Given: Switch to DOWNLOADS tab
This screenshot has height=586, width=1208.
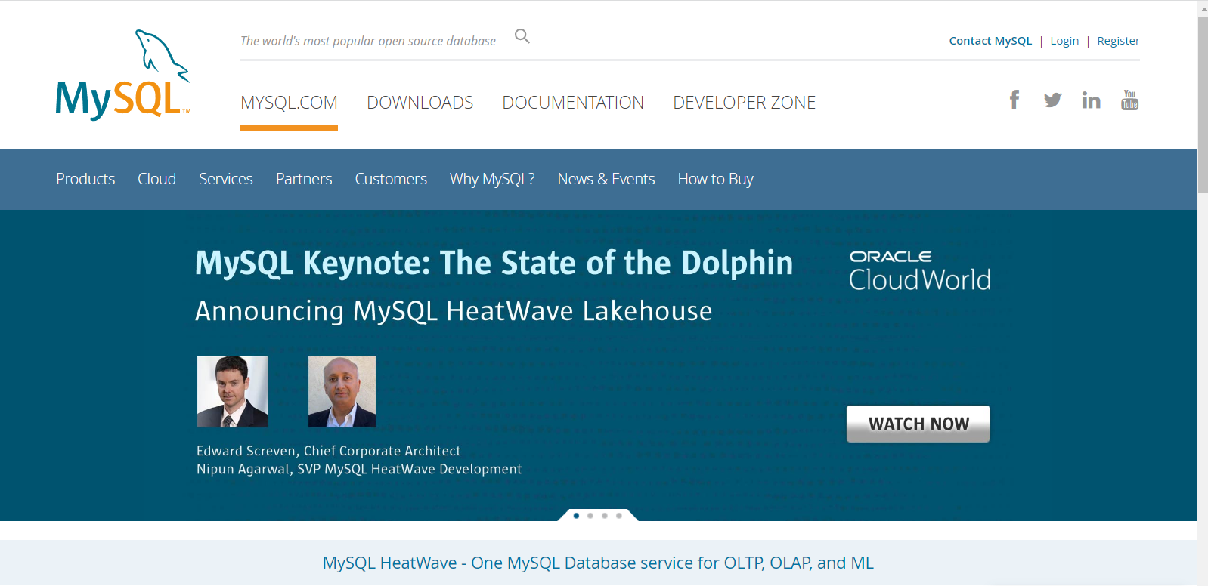Looking at the screenshot, I should pyautogui.click(x=420, y=103).
